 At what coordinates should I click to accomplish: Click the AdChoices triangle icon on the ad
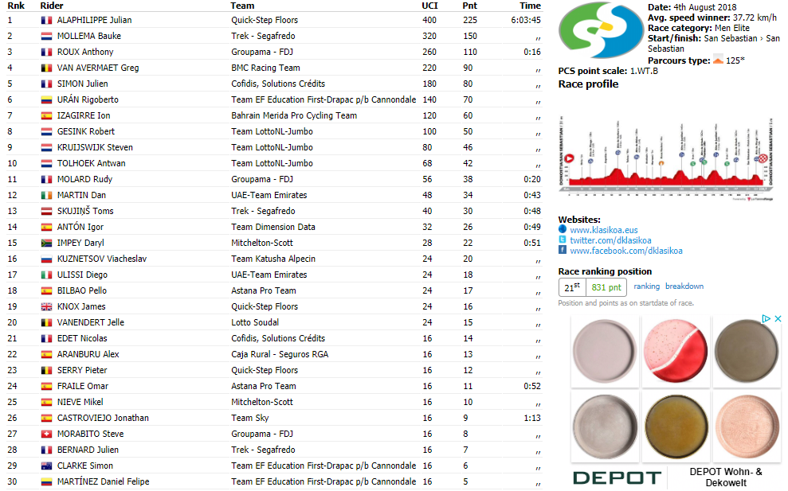coord(766,319)
